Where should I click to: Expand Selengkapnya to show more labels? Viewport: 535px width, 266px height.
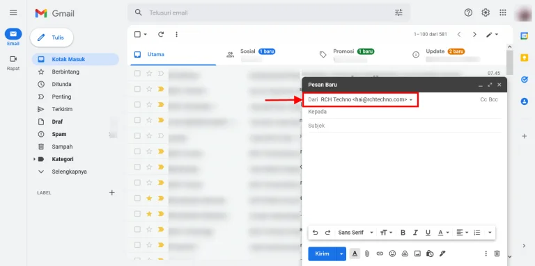tap(69, 172)
